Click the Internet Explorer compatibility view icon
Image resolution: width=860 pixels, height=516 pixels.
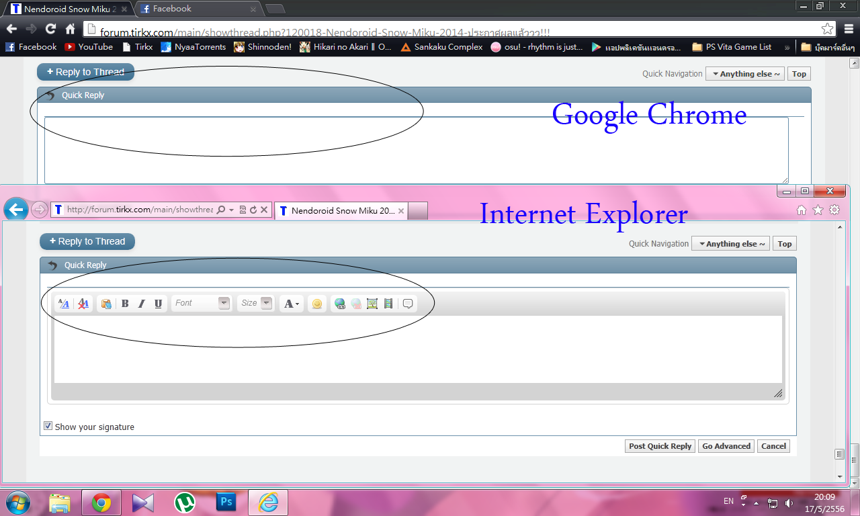243,210
